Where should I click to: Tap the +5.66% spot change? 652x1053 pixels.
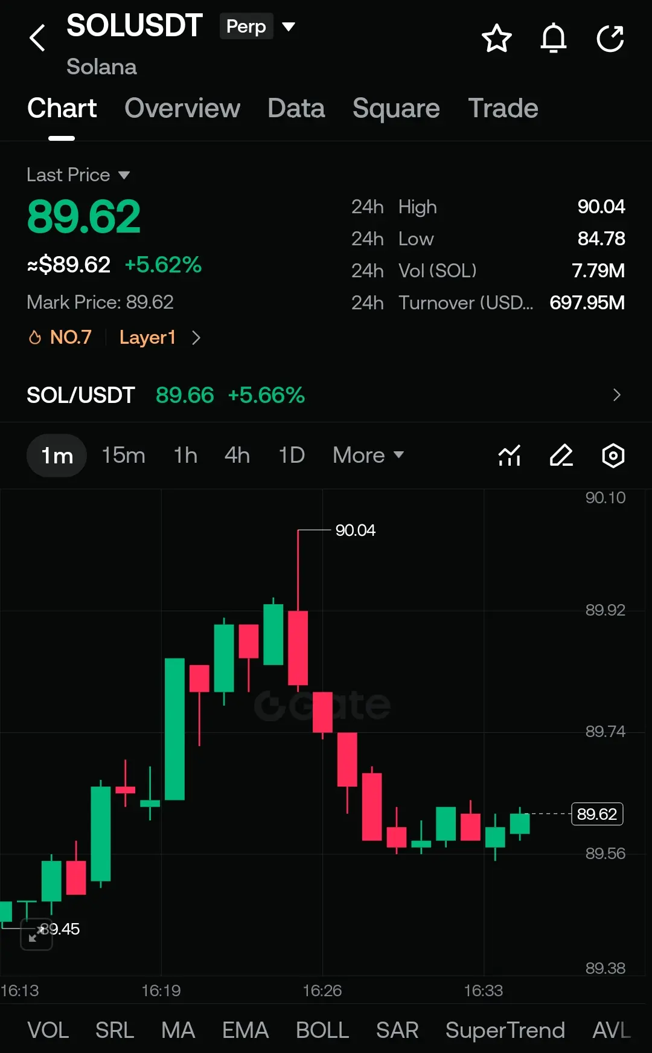coord(266,395)
